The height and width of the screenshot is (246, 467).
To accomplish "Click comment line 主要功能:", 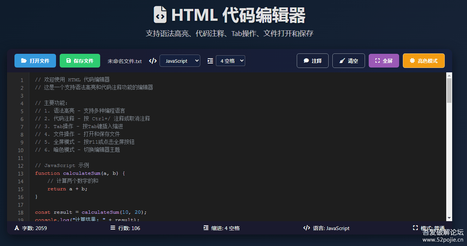I will point(52,103).
